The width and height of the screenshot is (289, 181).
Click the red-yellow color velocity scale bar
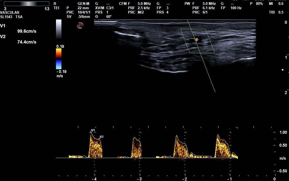pos(59,53)
